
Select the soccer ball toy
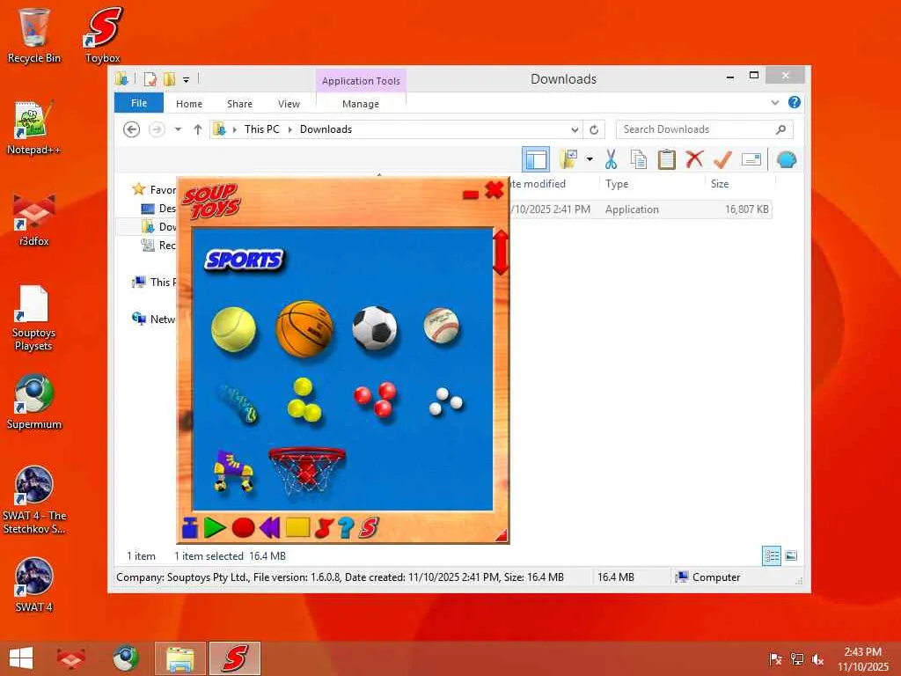pos(375,328)
